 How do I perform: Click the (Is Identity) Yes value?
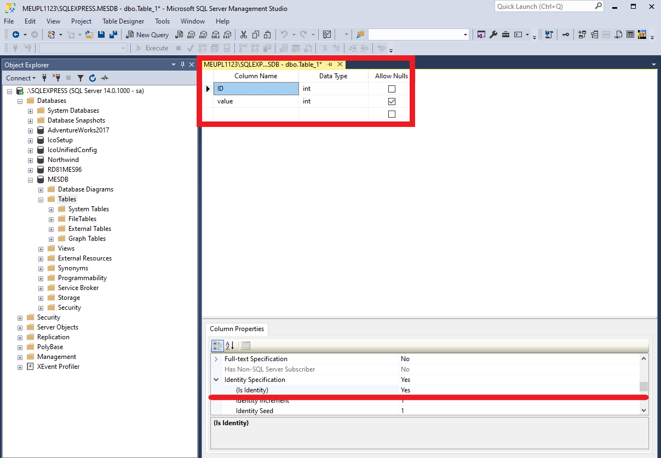[405, 390]
